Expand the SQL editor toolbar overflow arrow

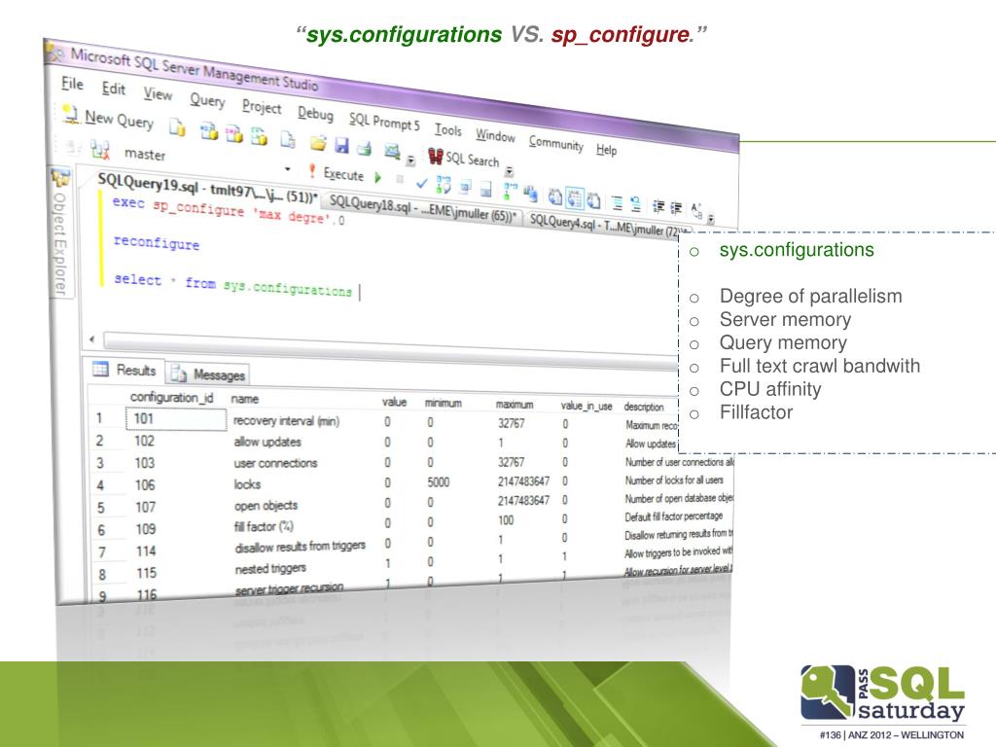point(711,219)
